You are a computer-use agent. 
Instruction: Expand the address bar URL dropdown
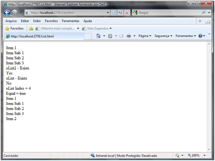(x=108, y=13)
